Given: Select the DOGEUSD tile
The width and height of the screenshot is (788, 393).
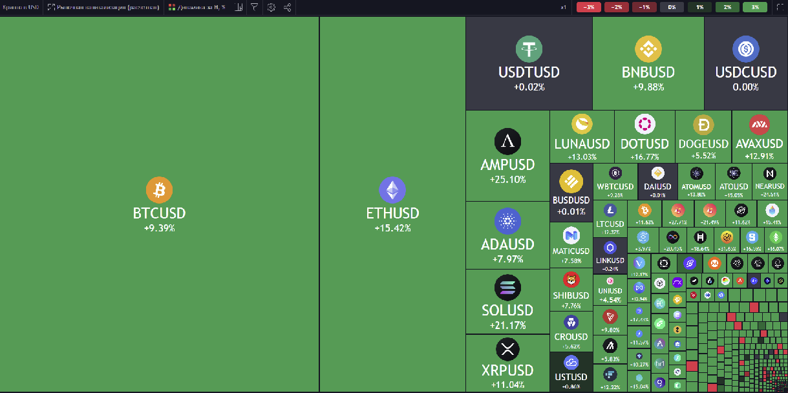Looking at the screenshot, I should 703,137.
